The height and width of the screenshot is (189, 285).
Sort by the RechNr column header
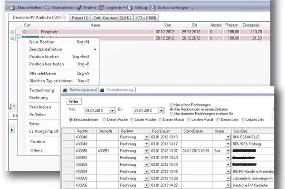click(x=85, y=131)
